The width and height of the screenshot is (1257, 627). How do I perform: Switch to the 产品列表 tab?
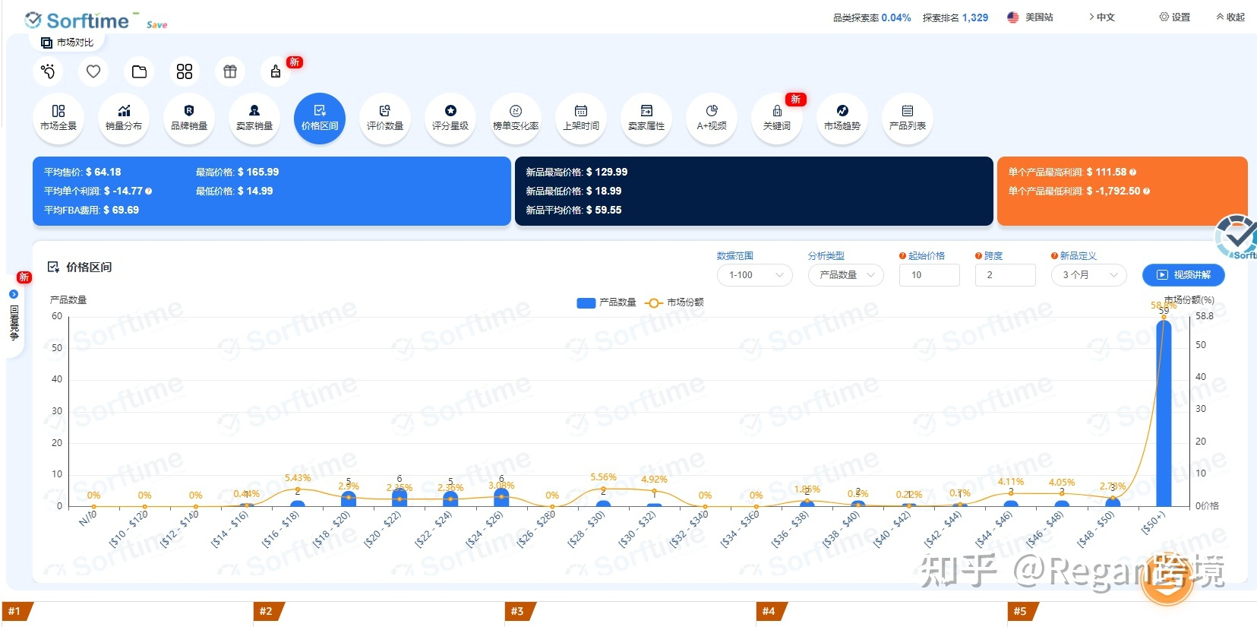[x=908, y=118]
